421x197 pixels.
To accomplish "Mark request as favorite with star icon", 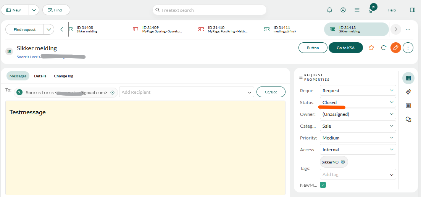I will [371, 48].
